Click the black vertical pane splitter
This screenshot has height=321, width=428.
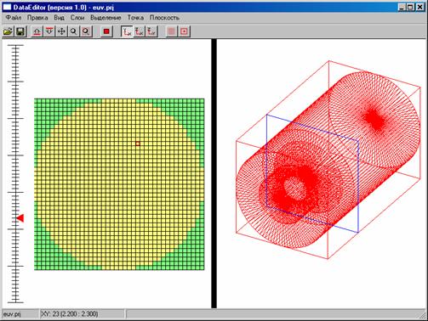tap(214, 173)
